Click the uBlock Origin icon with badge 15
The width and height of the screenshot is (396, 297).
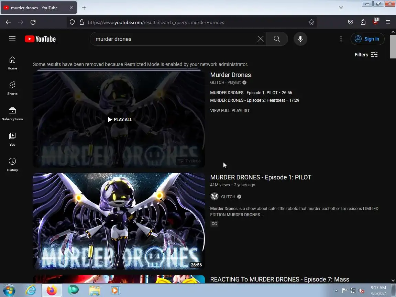click(376, 22)
